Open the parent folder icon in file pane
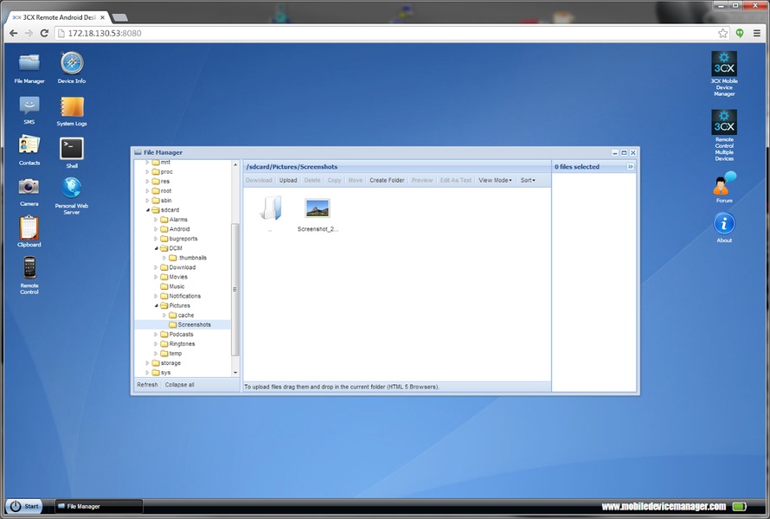 tap(271, 208)
